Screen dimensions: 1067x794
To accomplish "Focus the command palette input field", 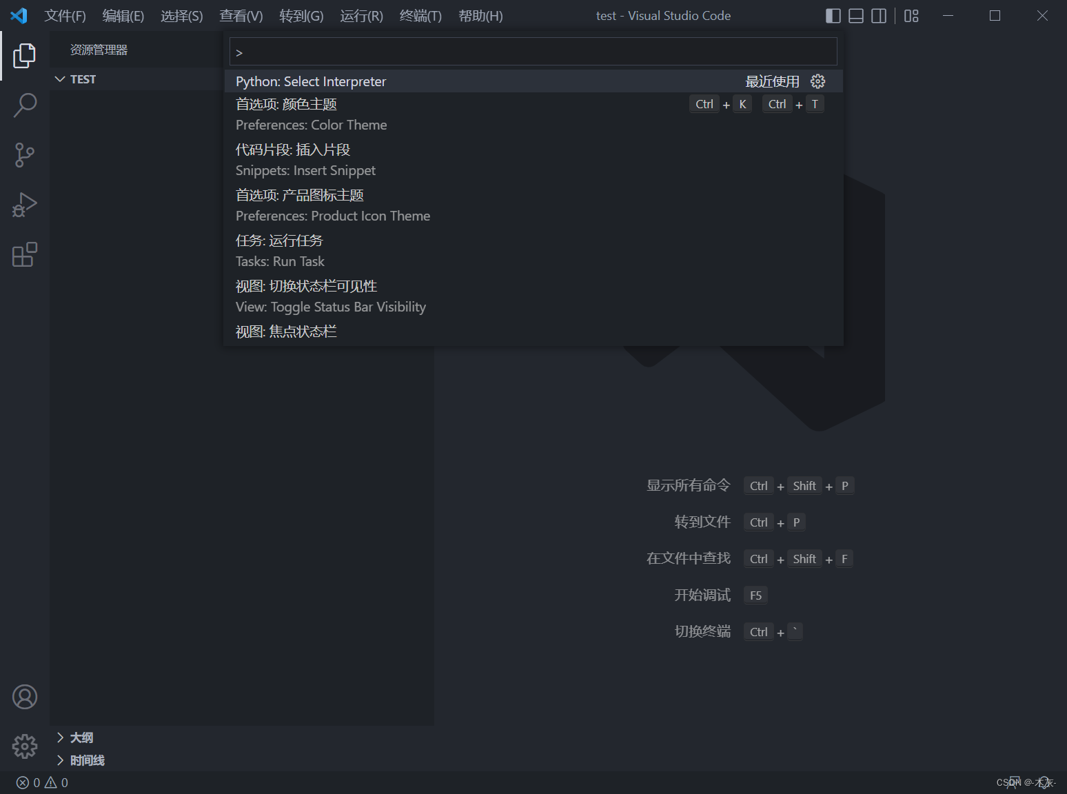I will (x=533, y=52).
